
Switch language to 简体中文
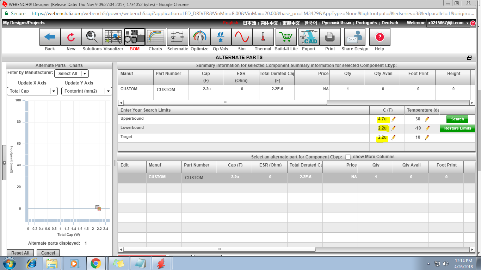[269, 23]
